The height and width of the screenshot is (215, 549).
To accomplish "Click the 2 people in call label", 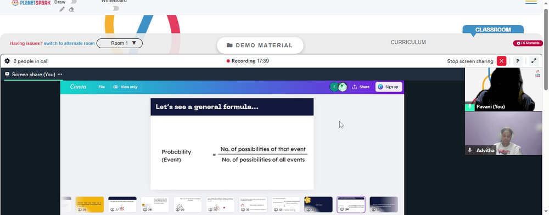I will 31,61.
